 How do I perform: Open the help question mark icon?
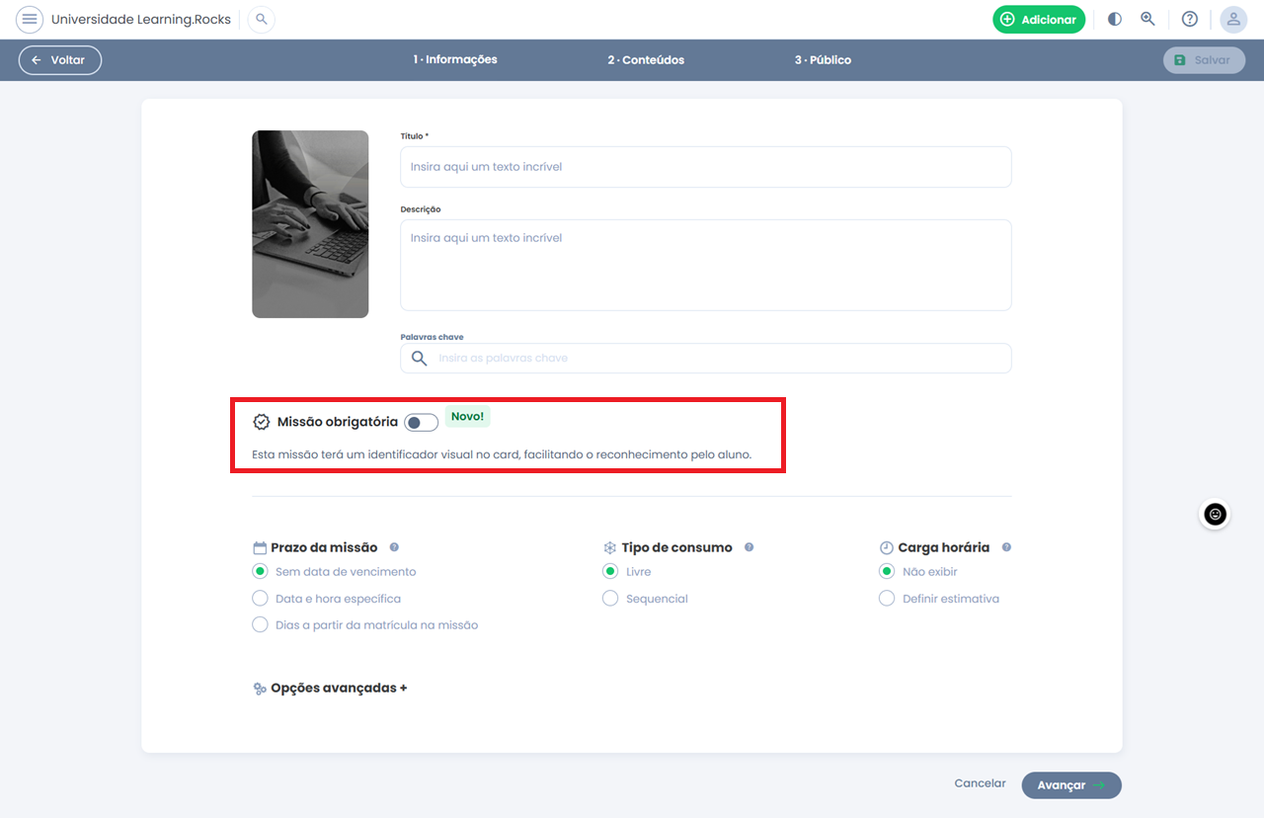(x=1190, y=19)
